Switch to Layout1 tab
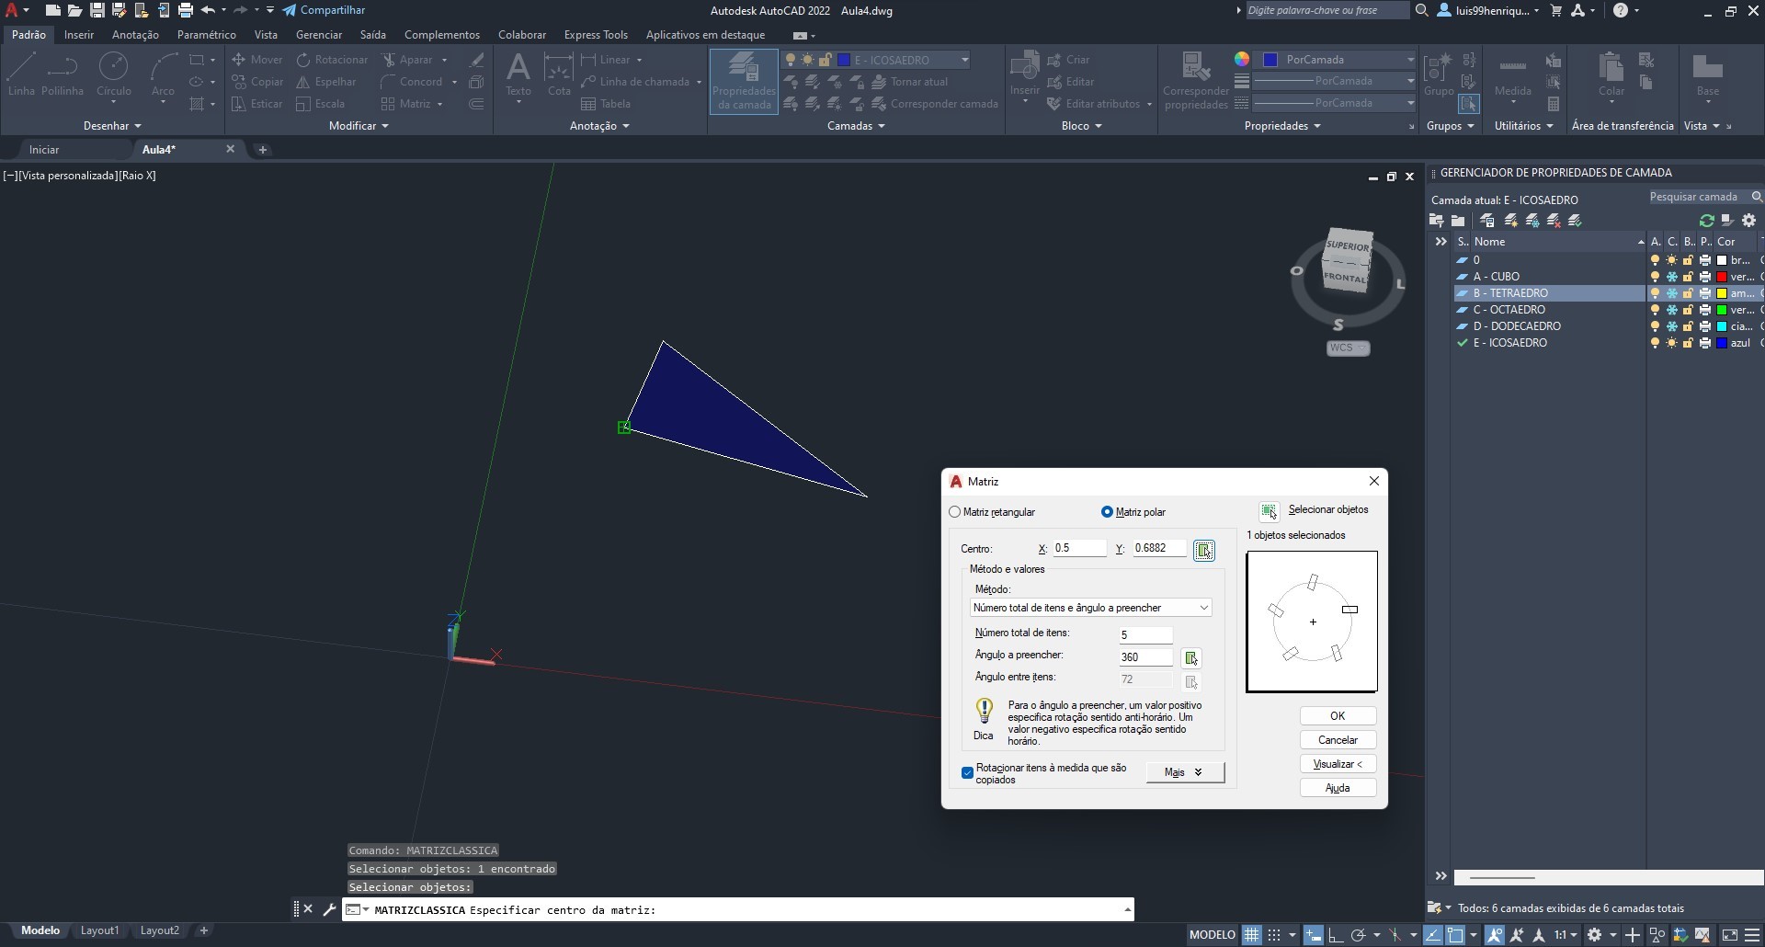 (99, 930)
